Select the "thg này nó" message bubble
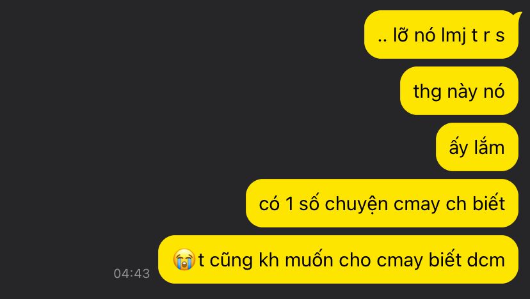This screenshot has height=299, width=530. tap(459, 91)
